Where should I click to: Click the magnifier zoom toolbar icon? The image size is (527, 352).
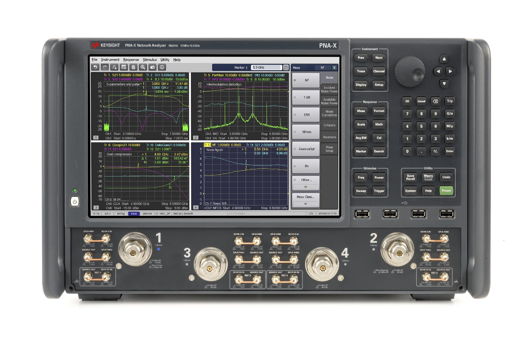point(143,67)
